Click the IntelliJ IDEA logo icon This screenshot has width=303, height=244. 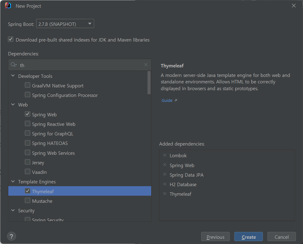point(8,6)
